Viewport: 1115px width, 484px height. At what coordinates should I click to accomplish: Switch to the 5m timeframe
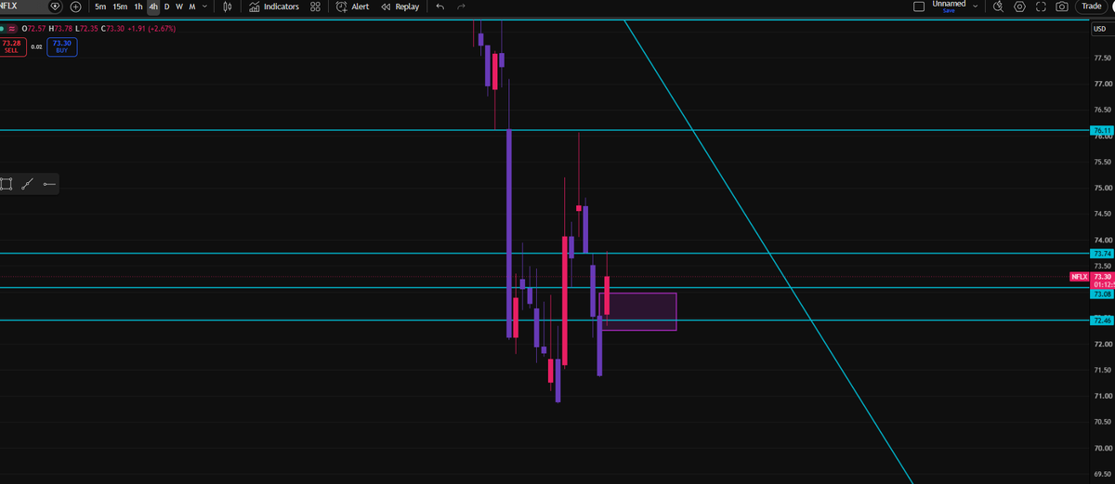(100, 7)
